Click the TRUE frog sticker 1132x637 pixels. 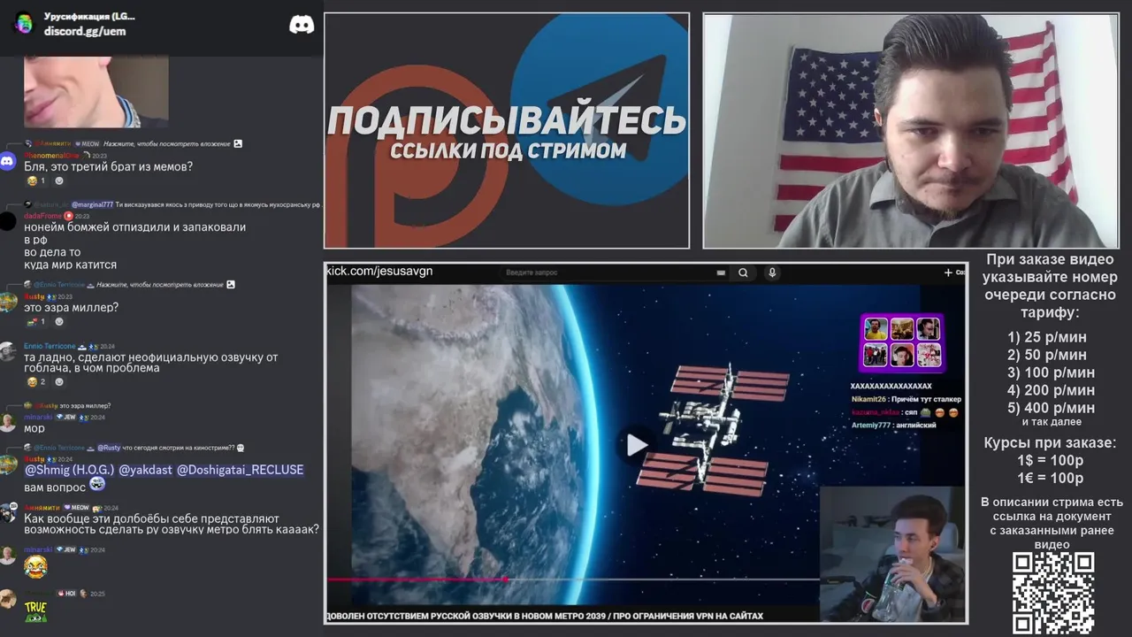(x=35, y=610)
